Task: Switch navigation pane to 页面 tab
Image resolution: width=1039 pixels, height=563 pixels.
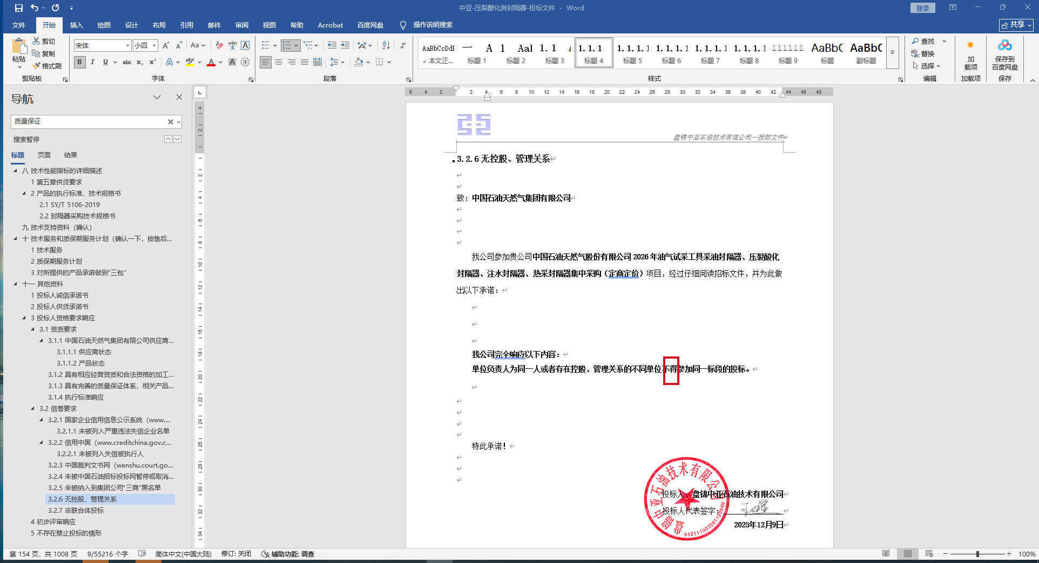Action: point(44,155)
